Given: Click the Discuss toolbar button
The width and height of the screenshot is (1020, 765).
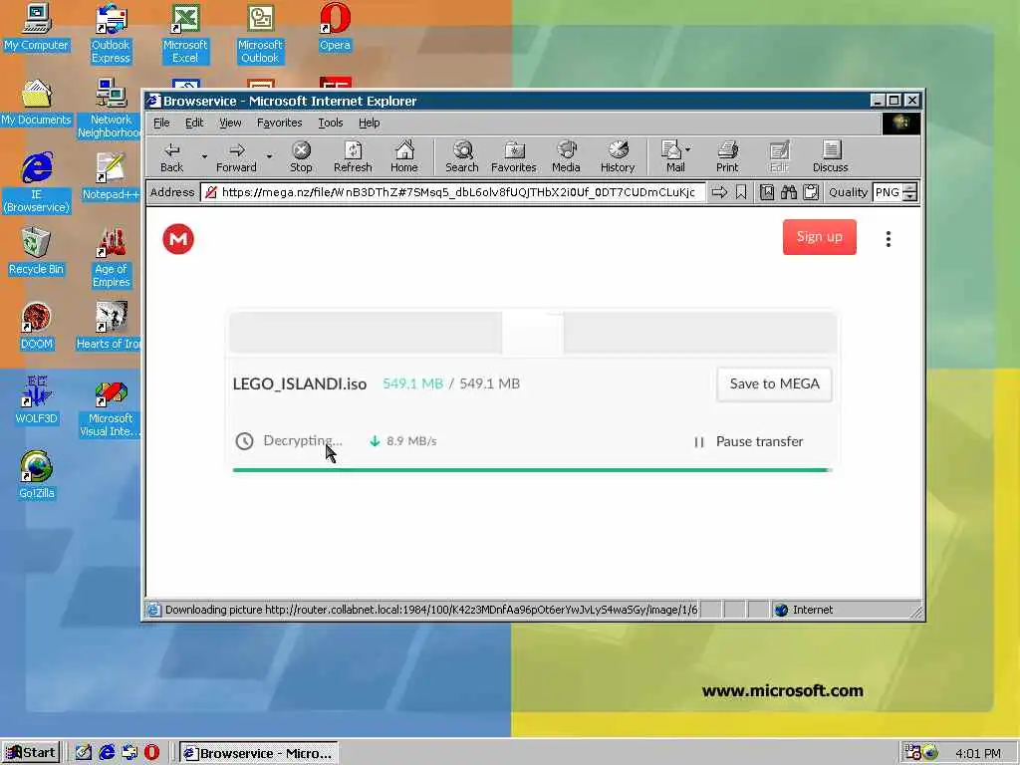Looking at the screenshot, I should 831,157.
